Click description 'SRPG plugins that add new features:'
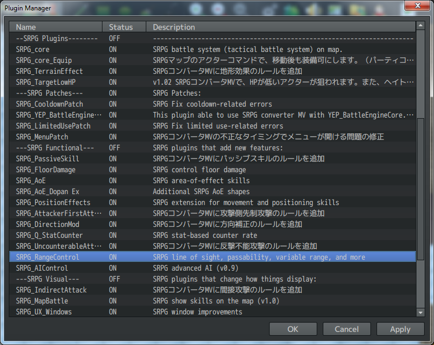The image size is (434, 345). click(x=218, y=148)
